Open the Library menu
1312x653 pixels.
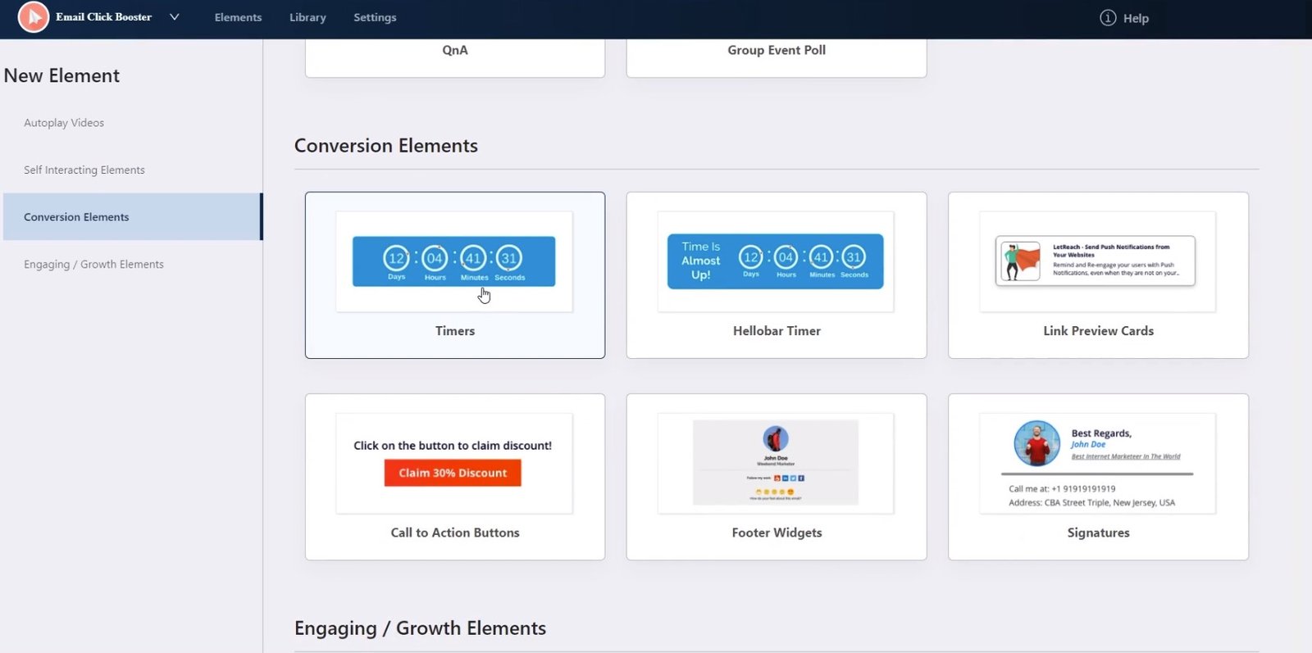click(307, 17)
